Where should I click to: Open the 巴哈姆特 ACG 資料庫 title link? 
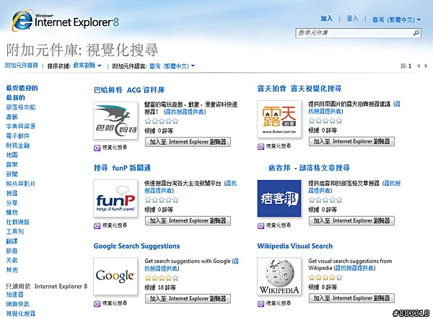pyautogui.click(x=129, y=90)
